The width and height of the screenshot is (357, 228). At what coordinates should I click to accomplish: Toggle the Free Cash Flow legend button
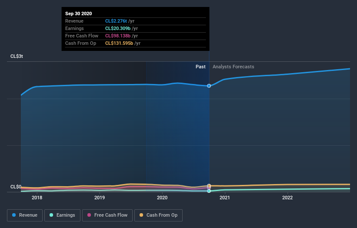tap(107, 215)
